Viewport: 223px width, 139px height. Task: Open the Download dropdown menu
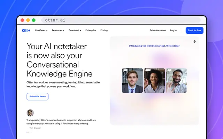75,30
